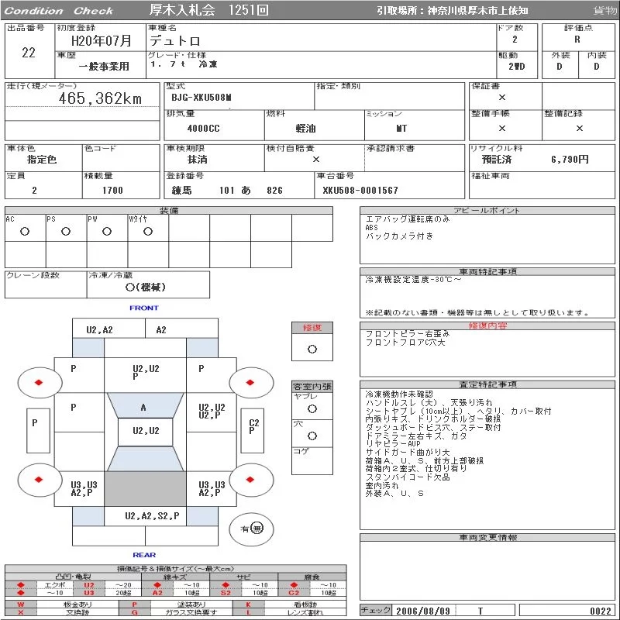Click the ○(機械) refrigeration value

click(145, 287)
